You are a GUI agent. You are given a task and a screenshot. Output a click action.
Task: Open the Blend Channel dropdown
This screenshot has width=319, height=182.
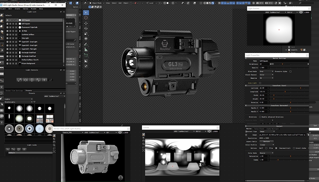point(266,75)
